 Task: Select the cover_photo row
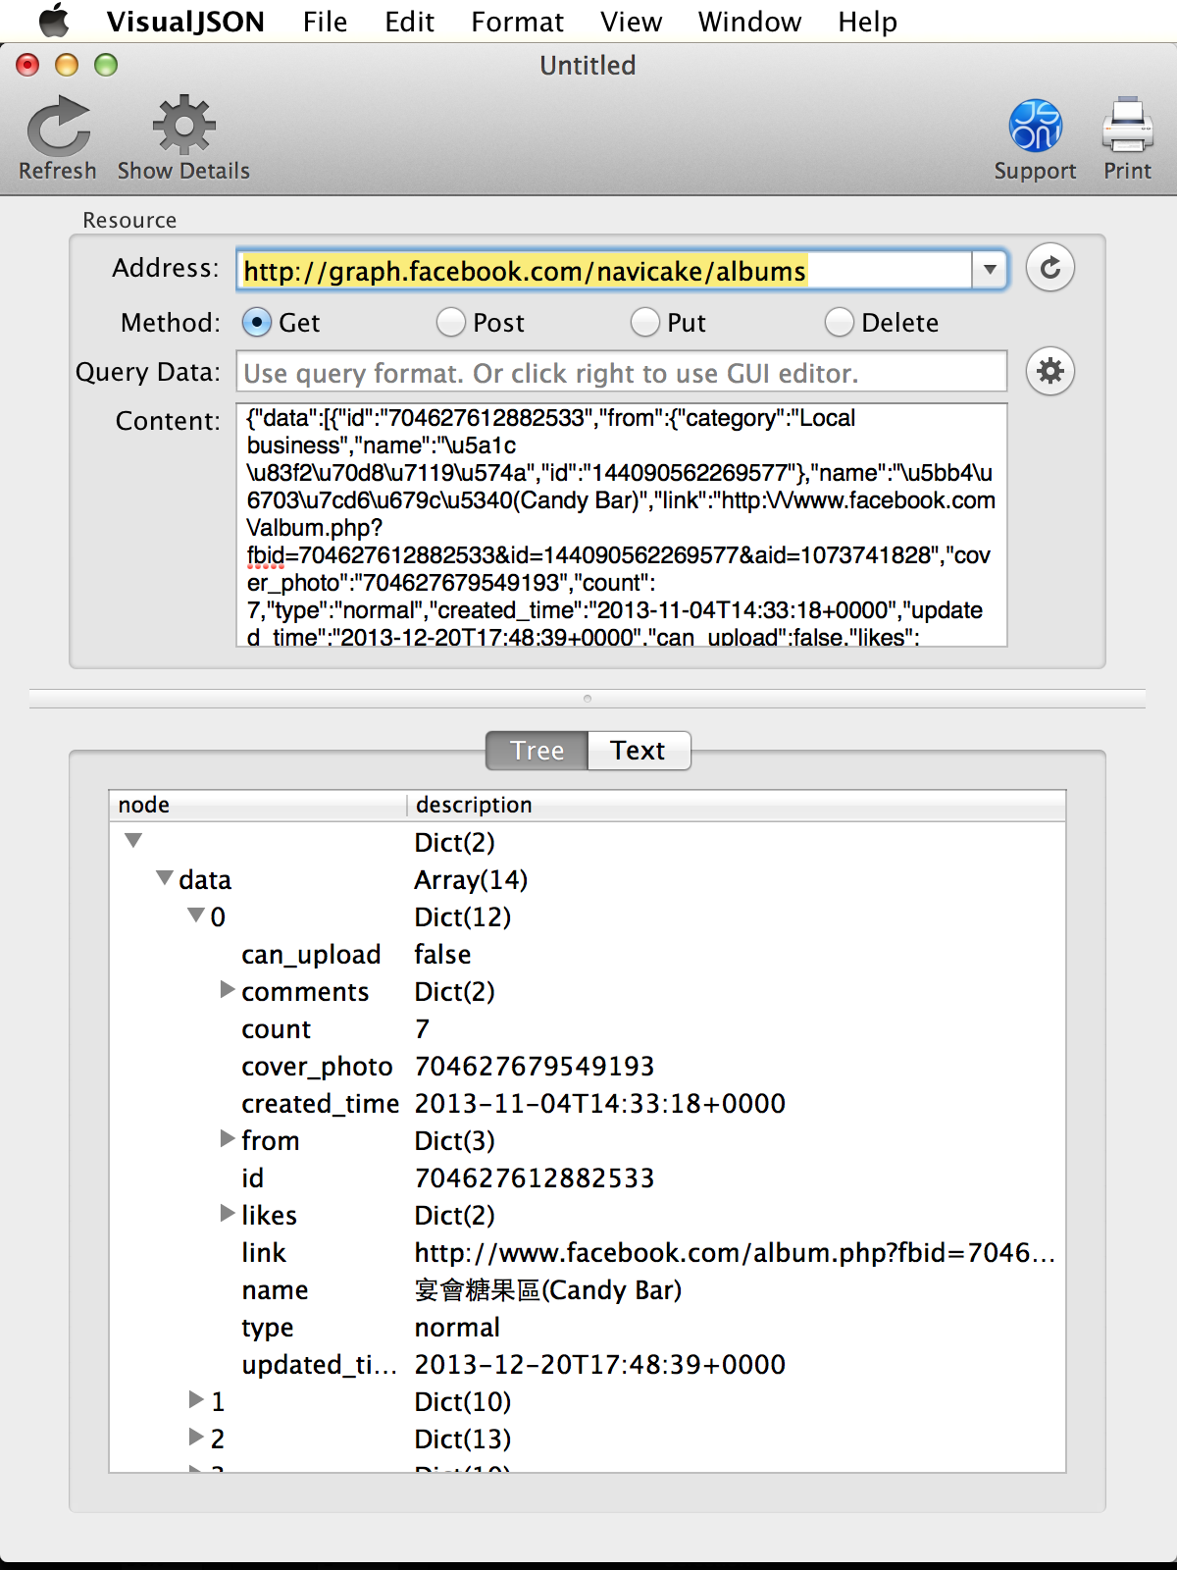click(588, 1066)
